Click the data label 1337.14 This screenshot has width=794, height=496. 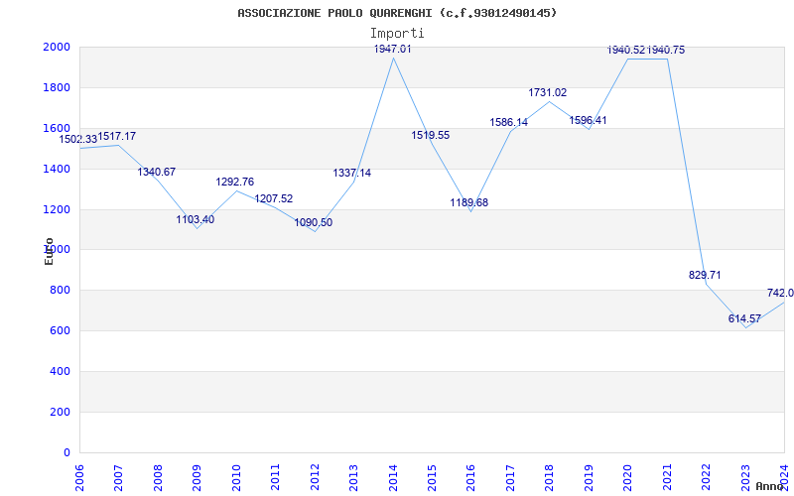pos(351,173)
